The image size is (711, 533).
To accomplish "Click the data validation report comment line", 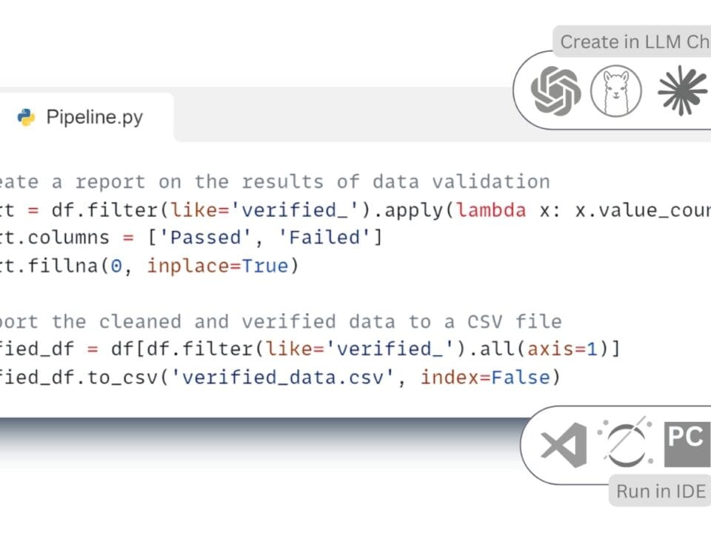I will click(x=274, y=181).
